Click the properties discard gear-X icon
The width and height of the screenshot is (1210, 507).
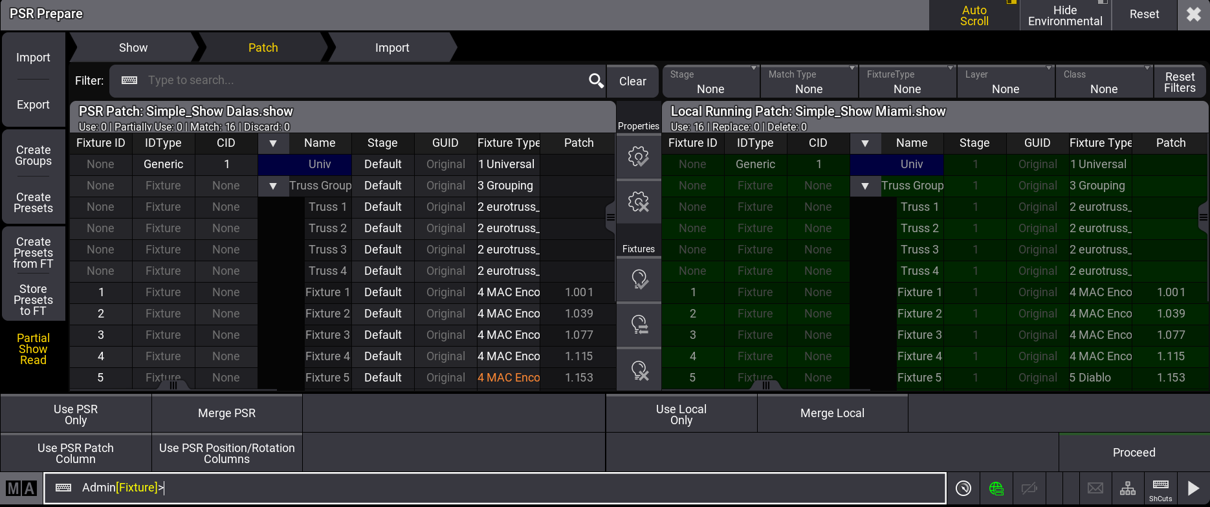[639, 202]
